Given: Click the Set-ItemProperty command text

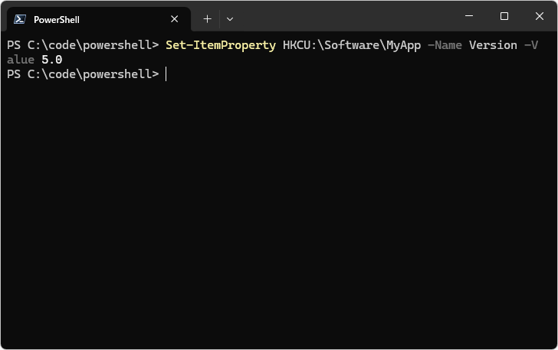Looking at the screenshot, I should [221, 45].
